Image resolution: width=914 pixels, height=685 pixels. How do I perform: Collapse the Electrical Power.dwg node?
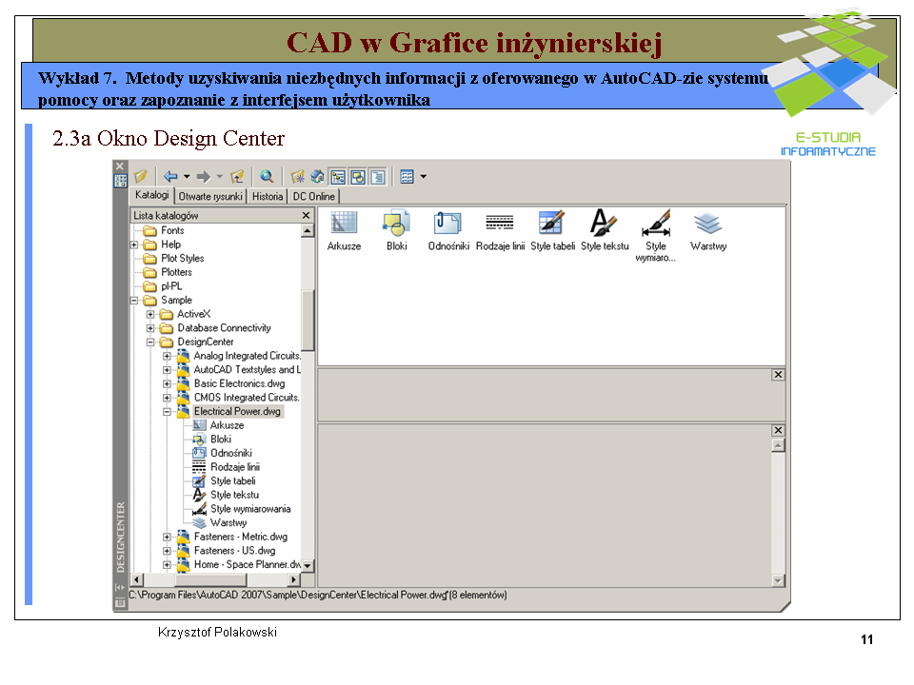[x=167, y=412]
